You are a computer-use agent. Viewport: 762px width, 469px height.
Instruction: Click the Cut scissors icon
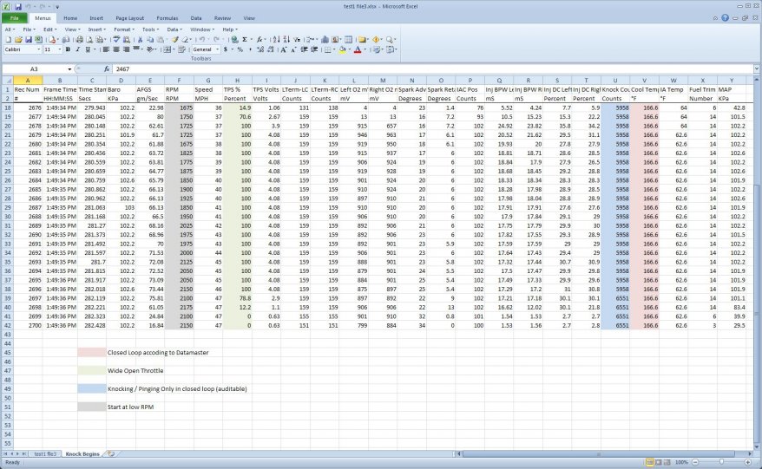pos(140,40)
